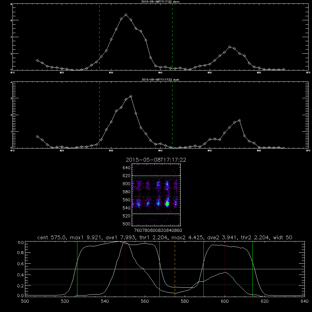
Task: Click the red dotted line at 600 in bottom plot
Action: pyautogui.click(x=225, y=269)
